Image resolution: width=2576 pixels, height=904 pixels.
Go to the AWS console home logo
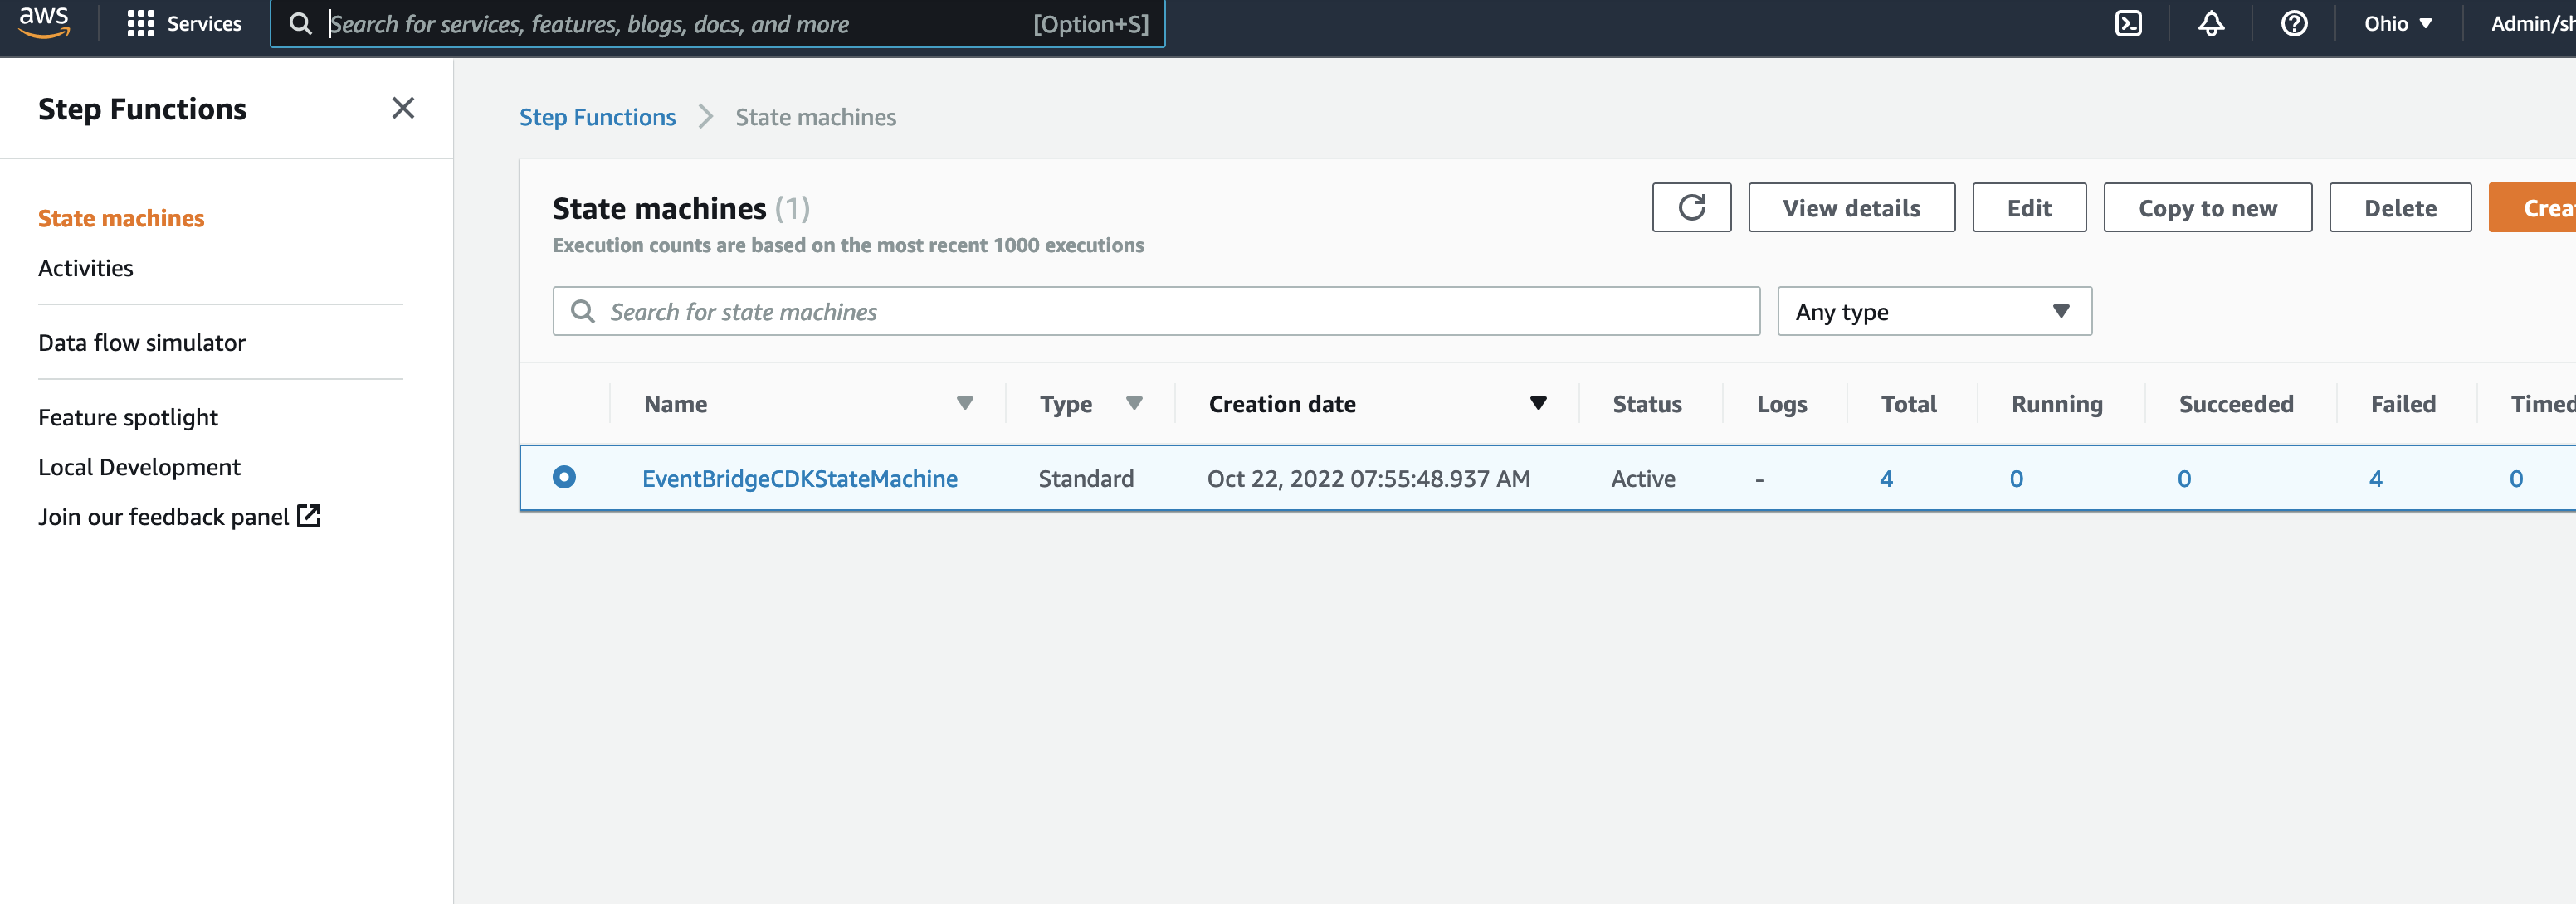(44, 22)
